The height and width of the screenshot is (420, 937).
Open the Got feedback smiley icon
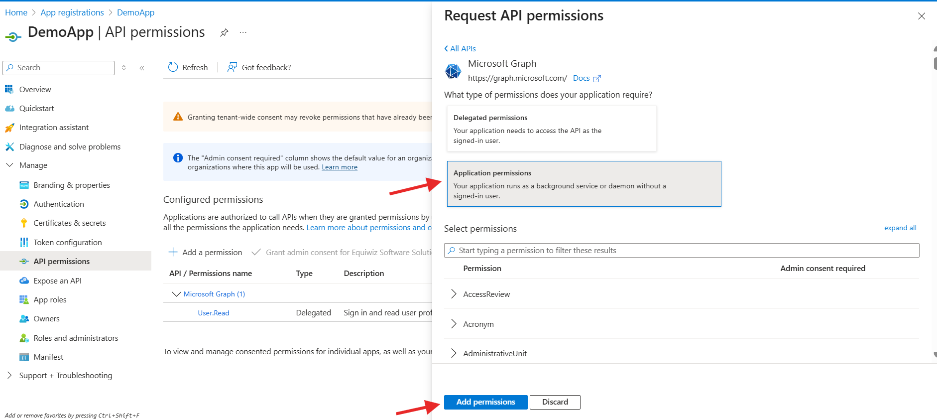(232, 67)
